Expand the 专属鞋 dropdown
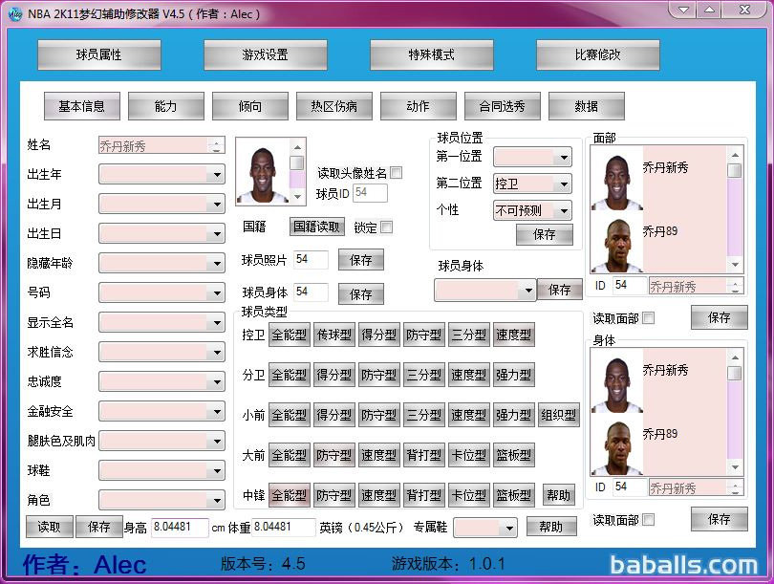This screenshot has height=584, width=774. tap(508, 528)
